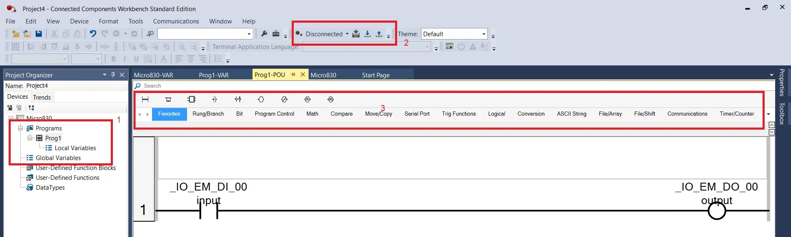791x237 pixels.
Task: Save the project with the floppy disk icon
Action: point(38,34)
